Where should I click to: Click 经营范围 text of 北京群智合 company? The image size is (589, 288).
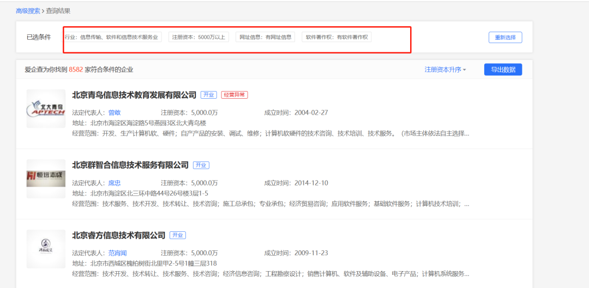[x=271, y=204]
